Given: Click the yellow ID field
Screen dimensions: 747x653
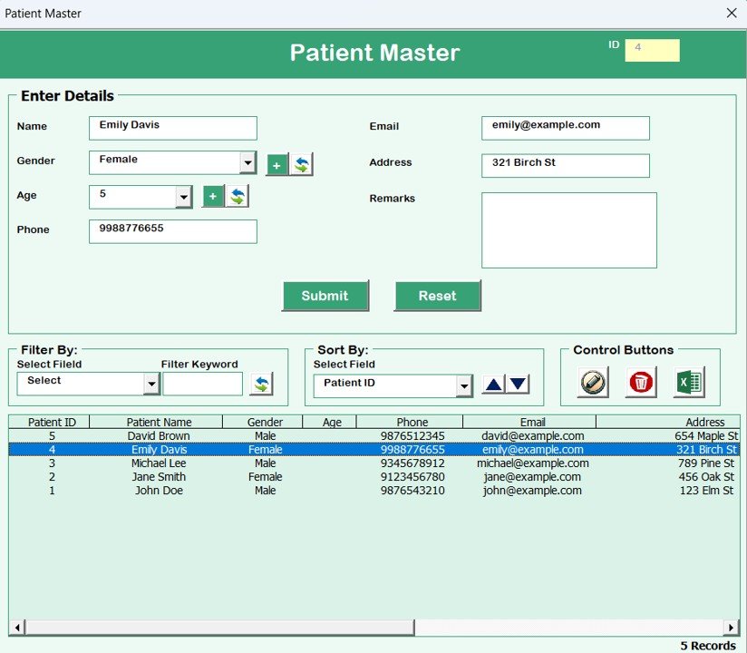Looking at the screenshot, I should pos(652,50).
